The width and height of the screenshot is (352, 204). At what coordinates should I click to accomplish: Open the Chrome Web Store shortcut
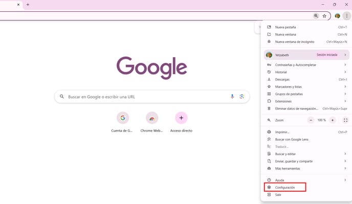[152, 122]
